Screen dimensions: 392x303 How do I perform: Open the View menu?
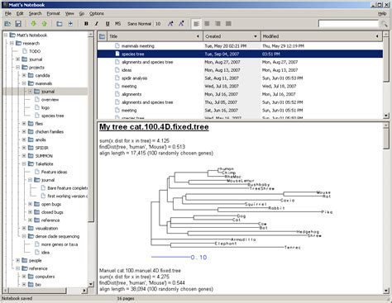tap(69, 13)
